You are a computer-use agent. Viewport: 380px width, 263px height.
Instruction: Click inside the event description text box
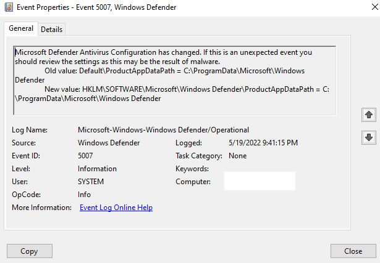[x=175, y=81]
